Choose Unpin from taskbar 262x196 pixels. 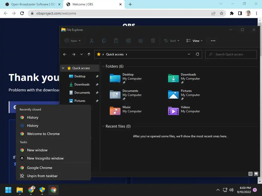click(53, 176)
